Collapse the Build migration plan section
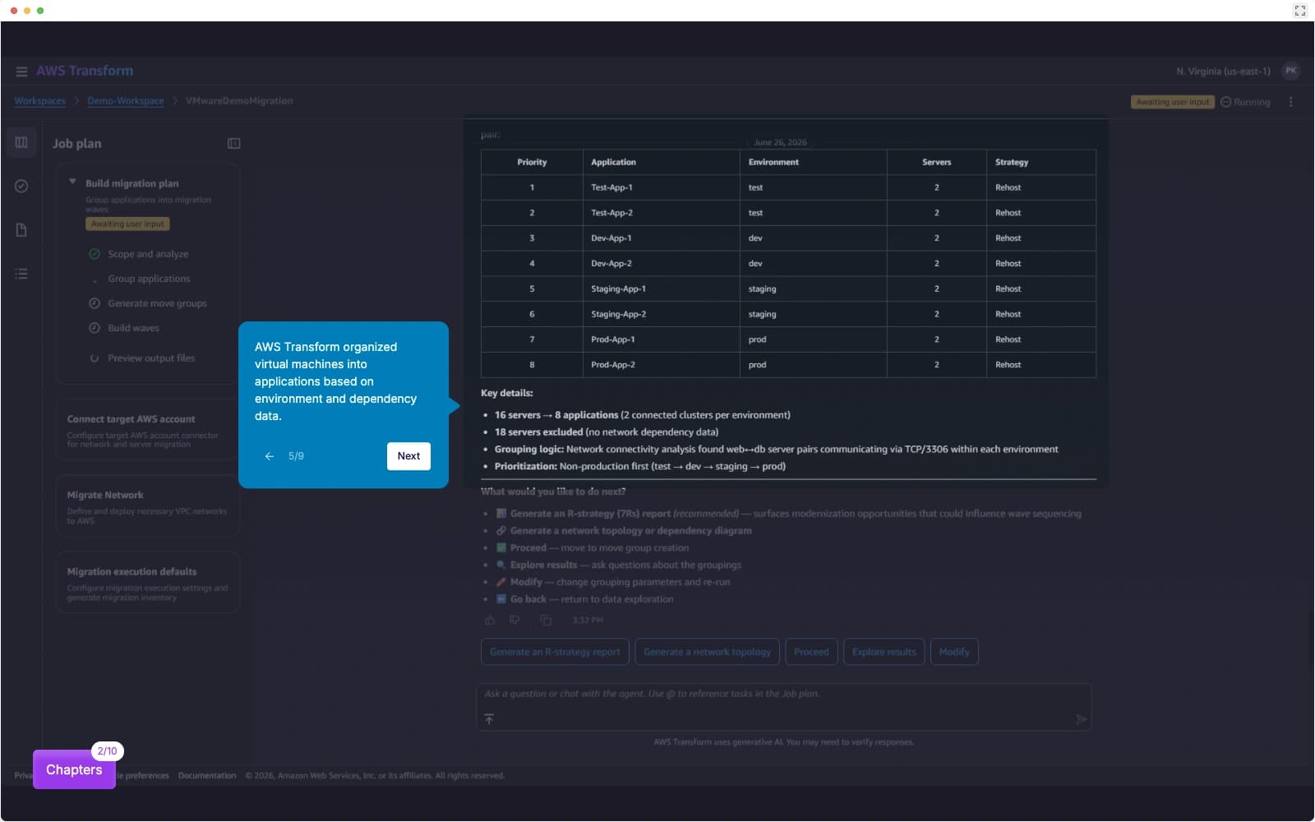This screenshot has height=822, width=1315. pos(72,182)
